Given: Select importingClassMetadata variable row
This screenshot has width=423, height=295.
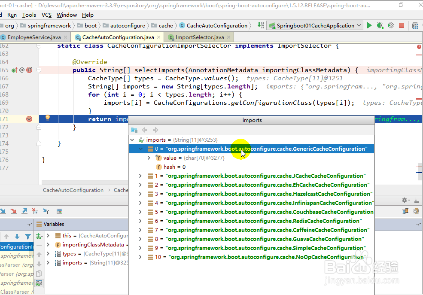Looking at the screenshot, I should click(86, 245).
